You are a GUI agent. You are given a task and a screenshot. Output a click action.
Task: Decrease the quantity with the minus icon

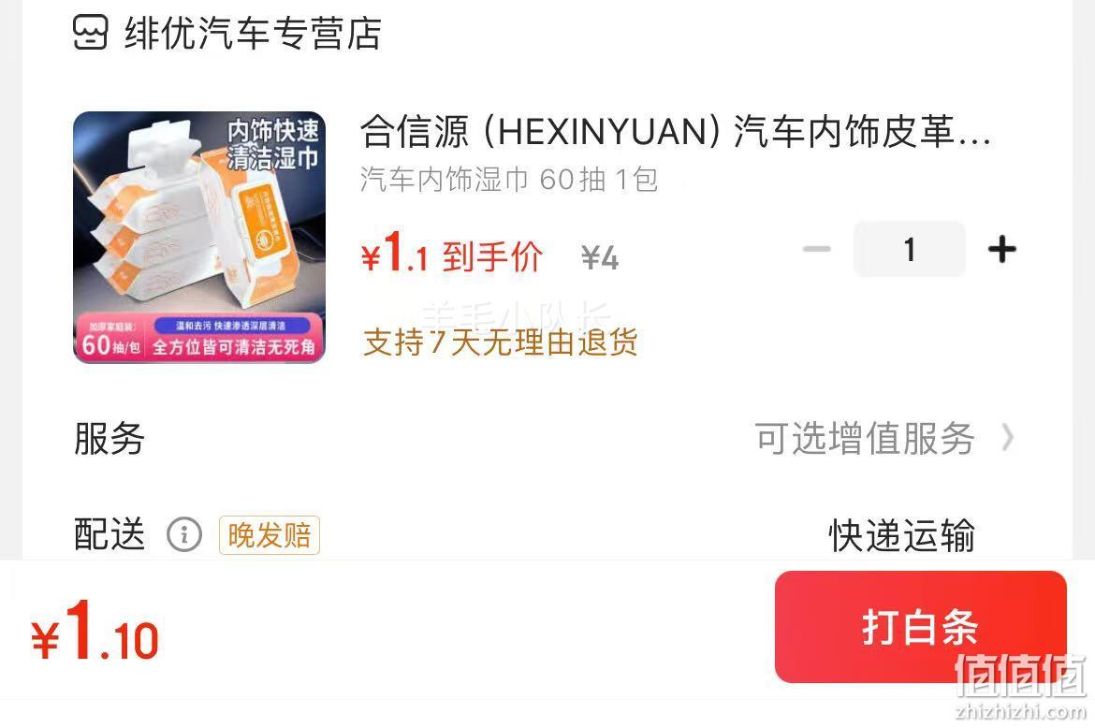click(816, 249)
